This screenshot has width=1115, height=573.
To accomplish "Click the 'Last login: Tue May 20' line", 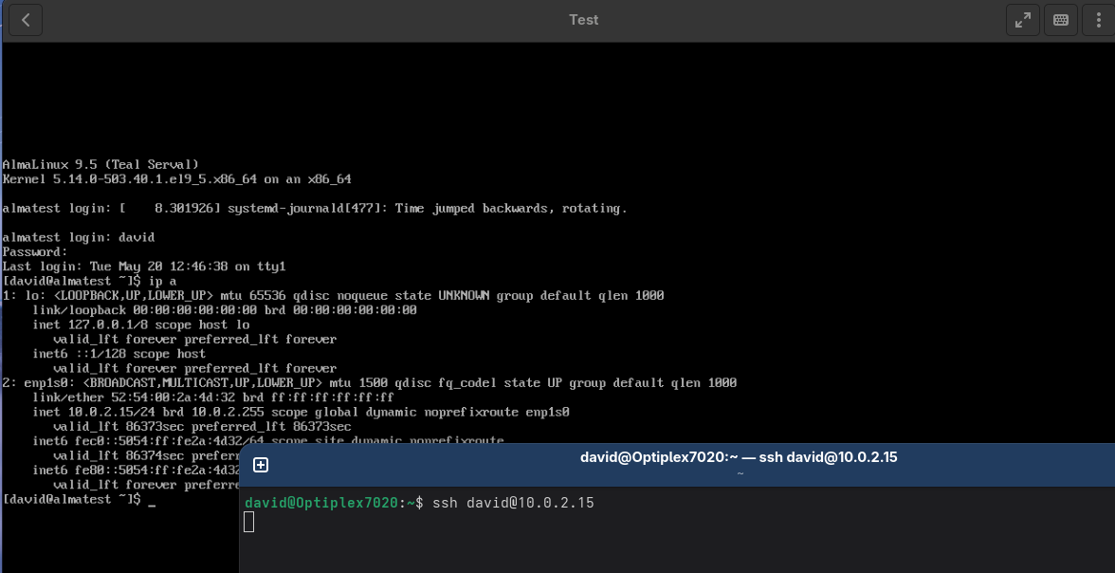I will [x=144, y=267].
